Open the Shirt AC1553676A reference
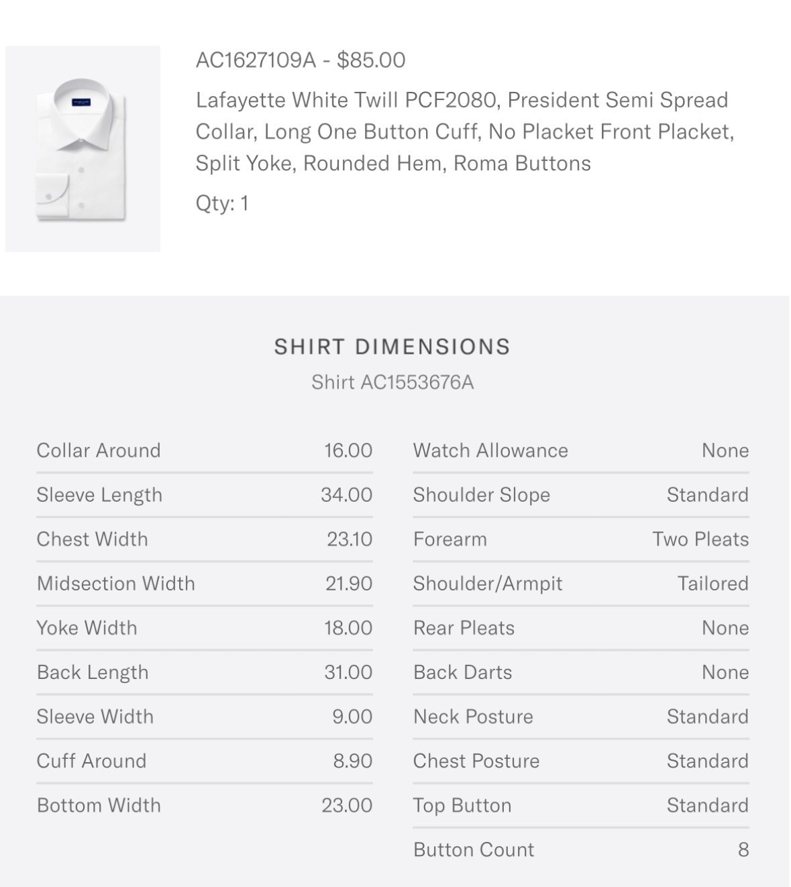Image resolution: width=791 pixels, height=887 pixels. pyautogui.click(x=392, y=382)
